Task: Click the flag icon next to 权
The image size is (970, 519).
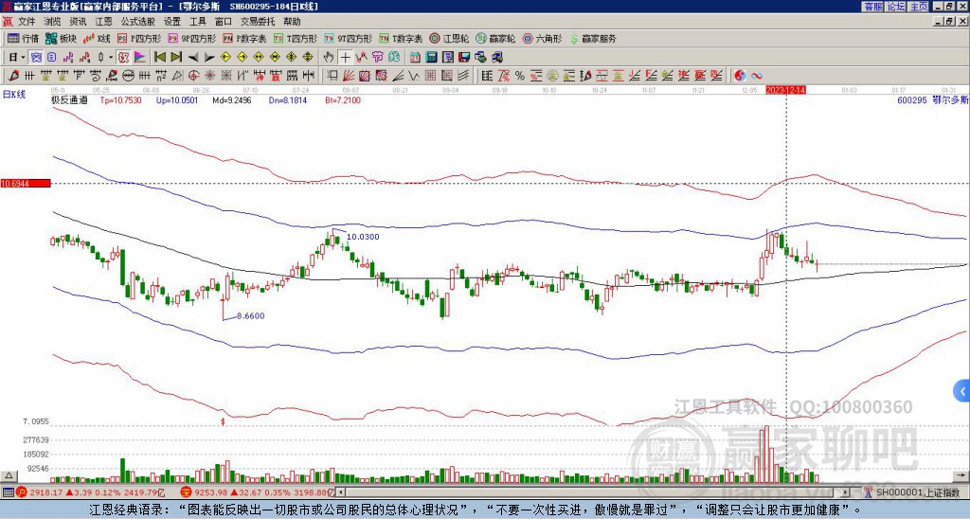Action: coord(140,58)
